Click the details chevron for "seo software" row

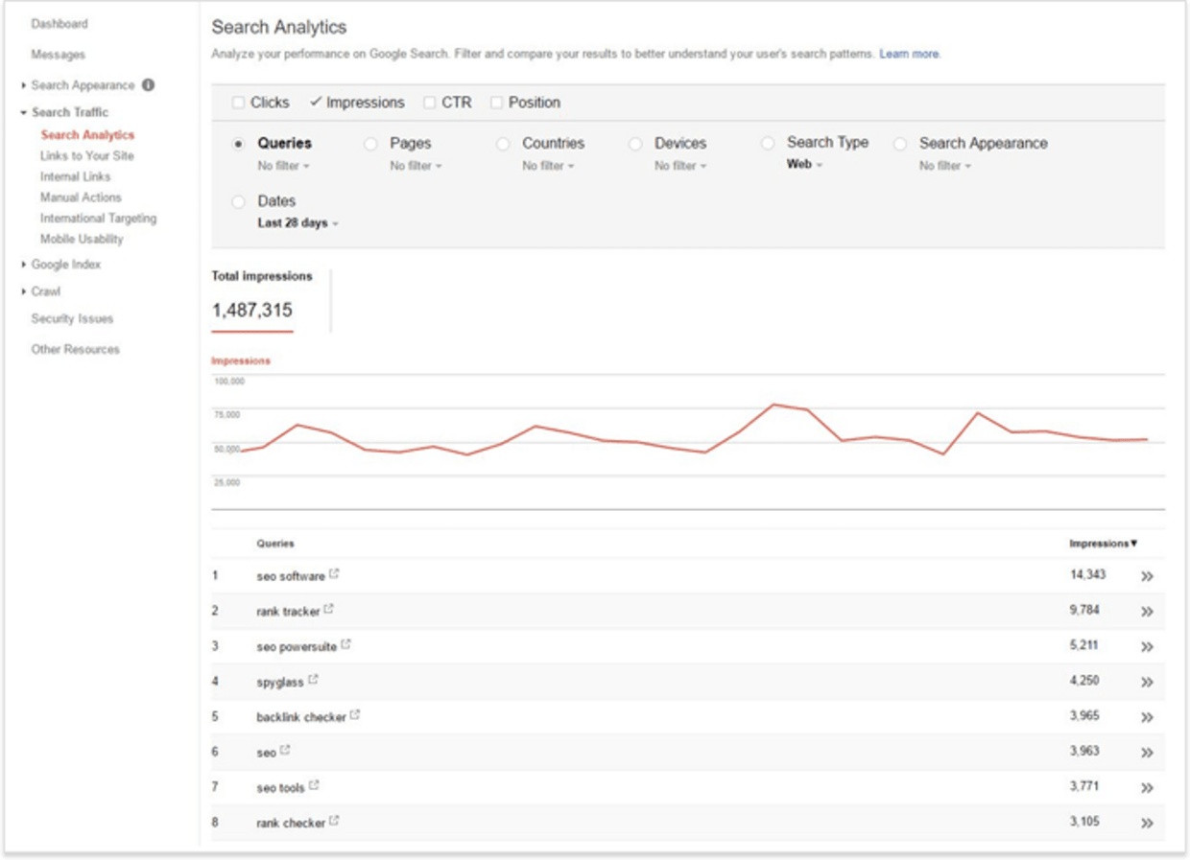pos(1146,575)
